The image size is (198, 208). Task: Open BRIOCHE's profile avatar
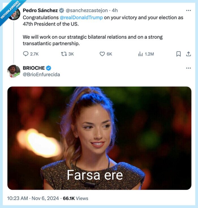(x=14, y=71)
